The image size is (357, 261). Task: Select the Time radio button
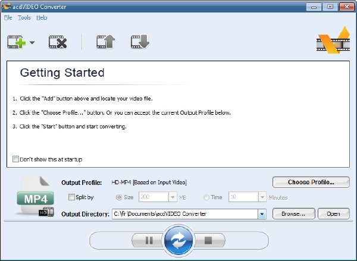click(206, 197)
